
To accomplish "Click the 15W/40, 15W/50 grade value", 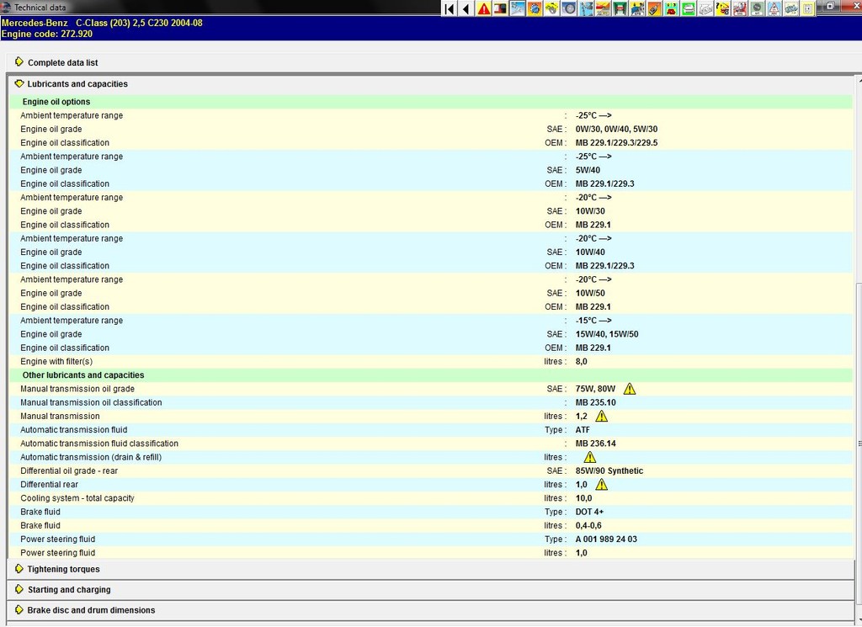I will (x=607, y=334).
